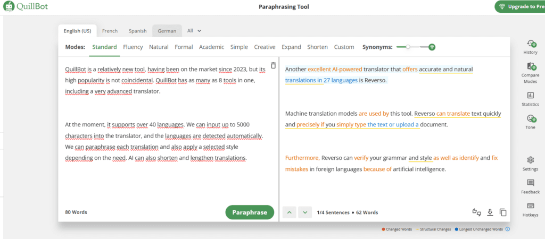This screenshot has height=239, width=545.
Task: Download the paraphrased result
Action: point(490,212)
